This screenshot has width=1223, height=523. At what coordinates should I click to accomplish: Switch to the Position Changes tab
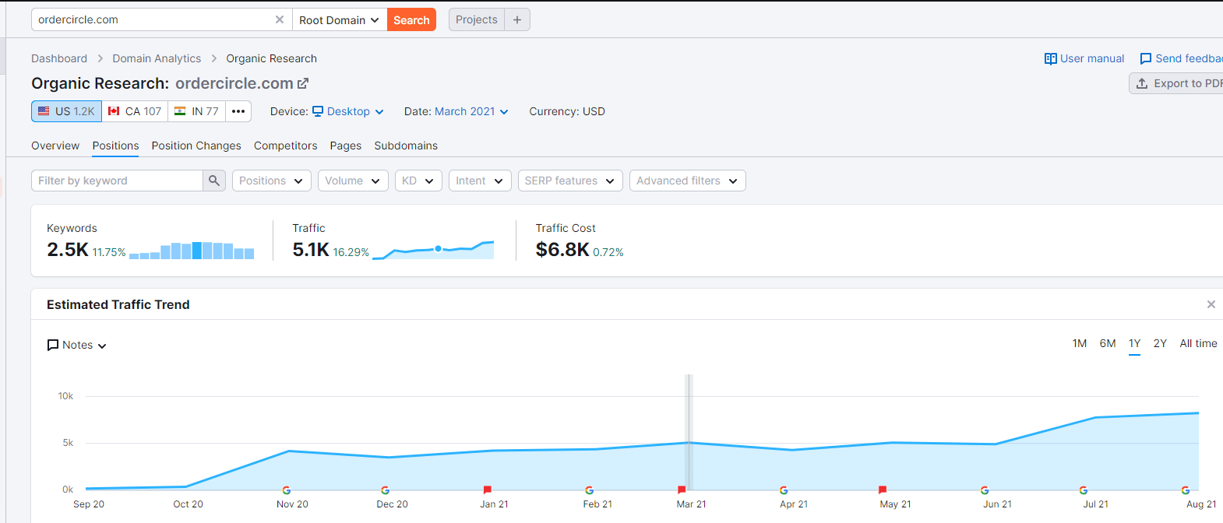(196, 146)
